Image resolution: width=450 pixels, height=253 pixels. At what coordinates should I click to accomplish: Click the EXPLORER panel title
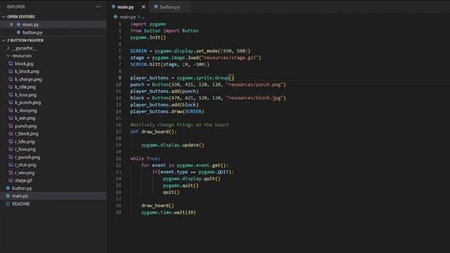tap(16, 6)
